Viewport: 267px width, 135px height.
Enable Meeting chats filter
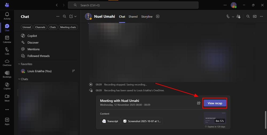[68, 27]
